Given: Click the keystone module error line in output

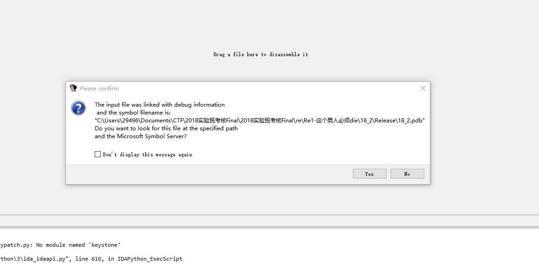Looking at the screenshot, I should (x=60, y=245).
